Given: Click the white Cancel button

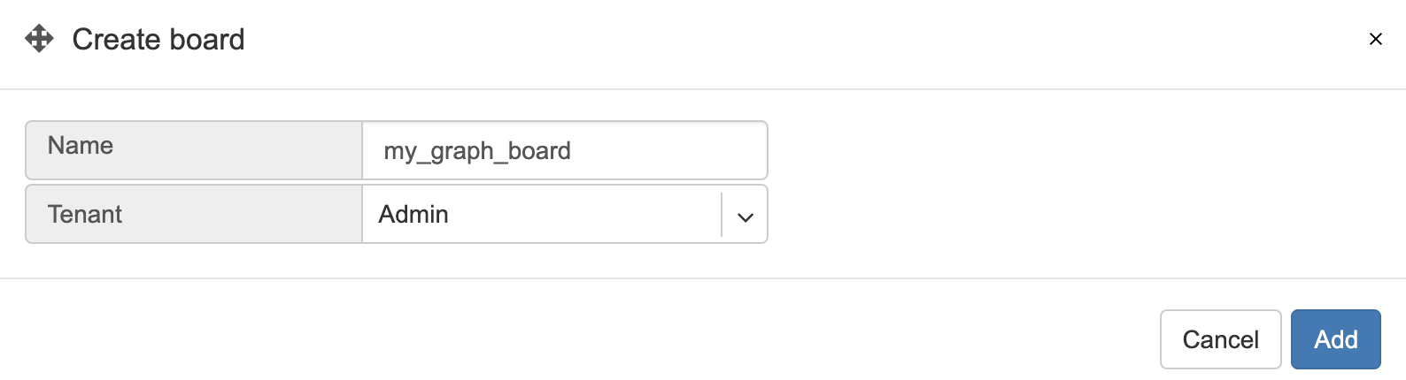Looking at the screenshot, I should tap(1220, 339).
